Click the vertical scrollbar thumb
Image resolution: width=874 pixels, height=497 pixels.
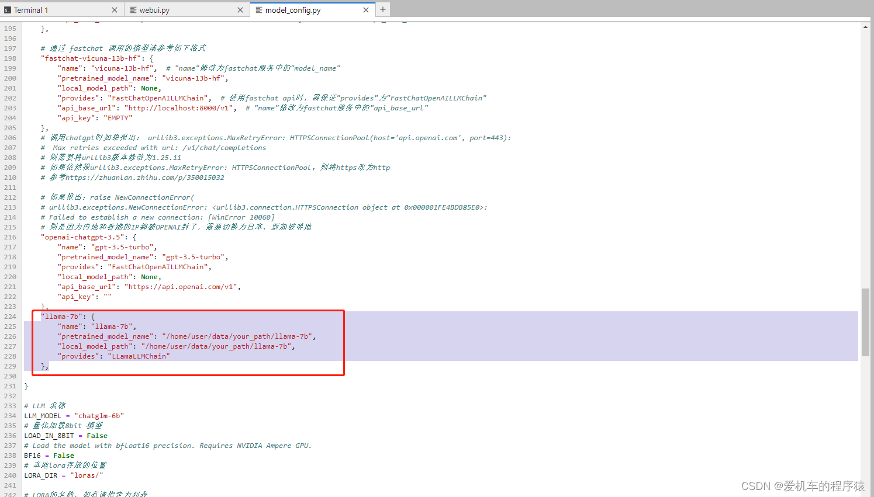click(865, 322)
